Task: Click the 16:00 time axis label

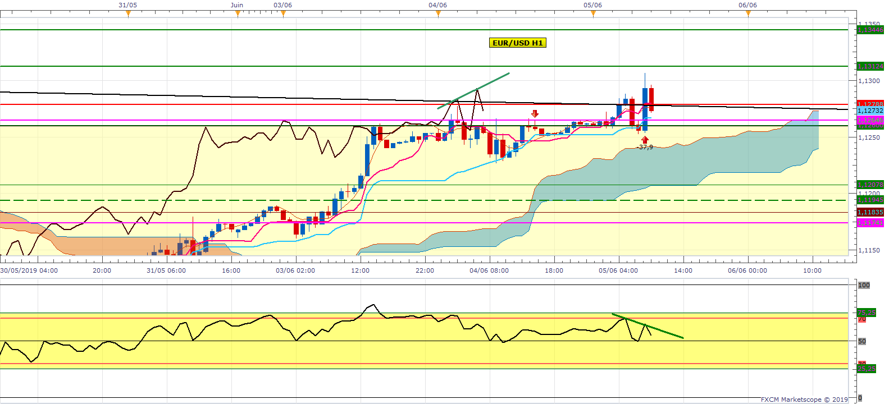Action: tap(231, 270)
